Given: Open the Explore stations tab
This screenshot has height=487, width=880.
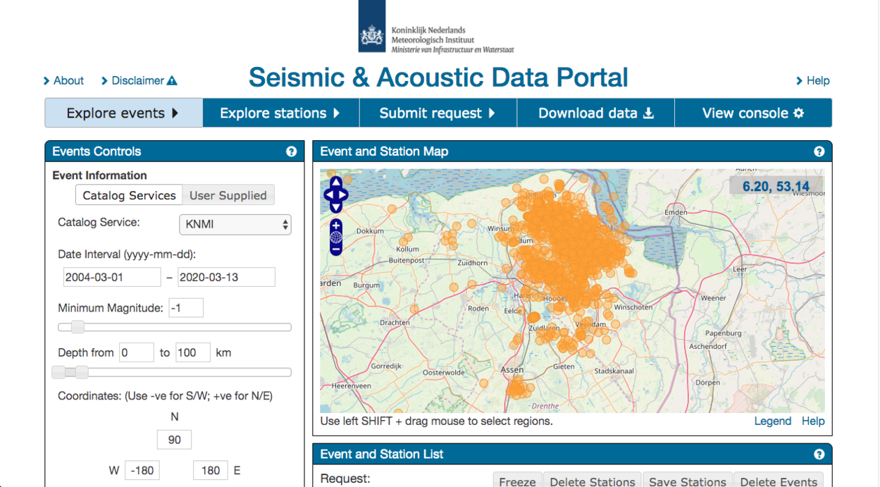Looking at the screenshot, I should tap(280, 113).
